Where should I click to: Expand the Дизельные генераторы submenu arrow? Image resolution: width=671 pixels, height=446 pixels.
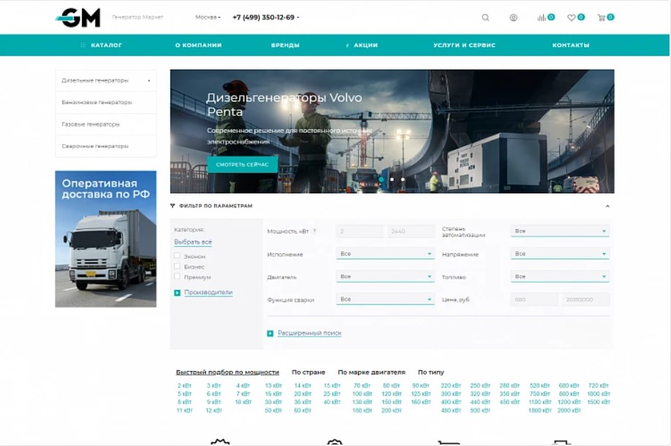[149, 81]
